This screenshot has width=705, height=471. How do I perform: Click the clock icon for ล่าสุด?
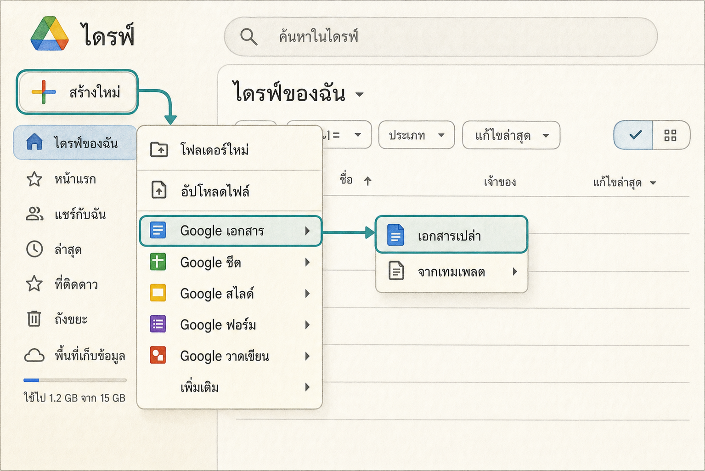[34, 249]
